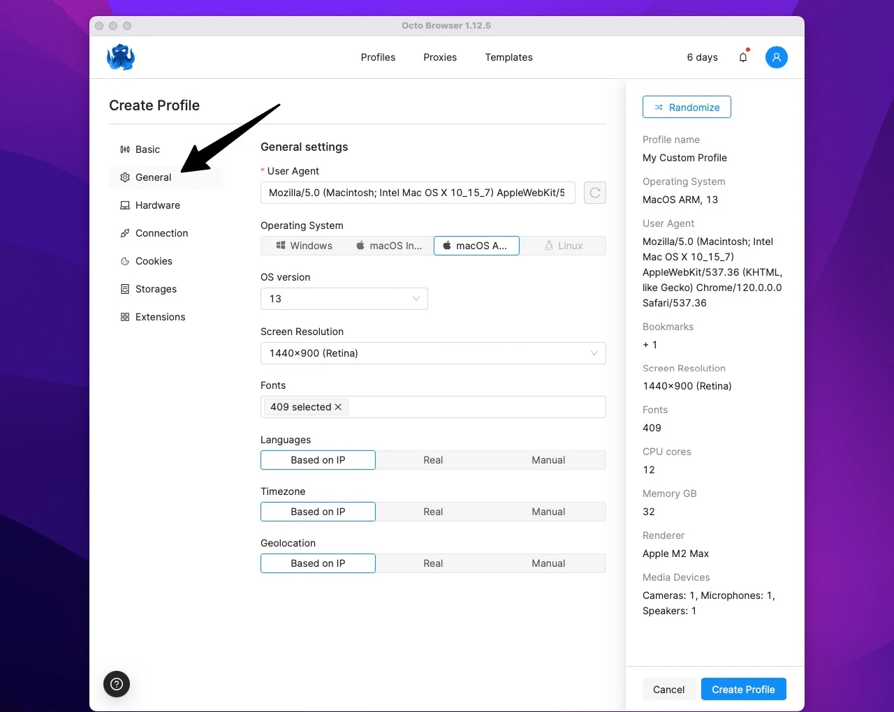894x712 pixels.
Task: Open the Templates tab
Action: point(508,57)
